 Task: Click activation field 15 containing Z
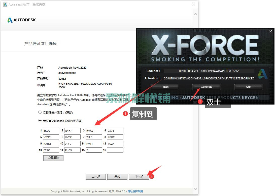pos(94,150)
